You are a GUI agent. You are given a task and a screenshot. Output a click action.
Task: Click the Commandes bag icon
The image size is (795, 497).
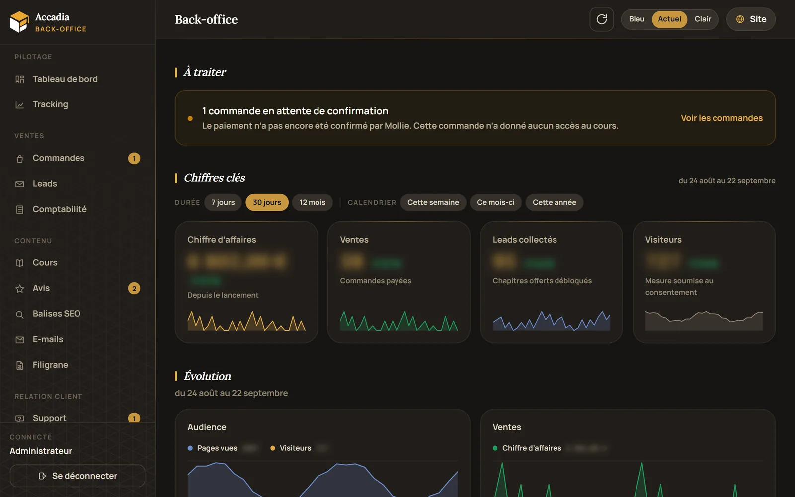coord(20,159)
